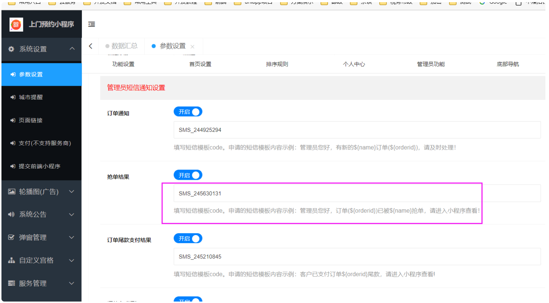The image size is (549, 303).
Task: Click the back arrow beside the tabs
Action: (x=91, y=46)
